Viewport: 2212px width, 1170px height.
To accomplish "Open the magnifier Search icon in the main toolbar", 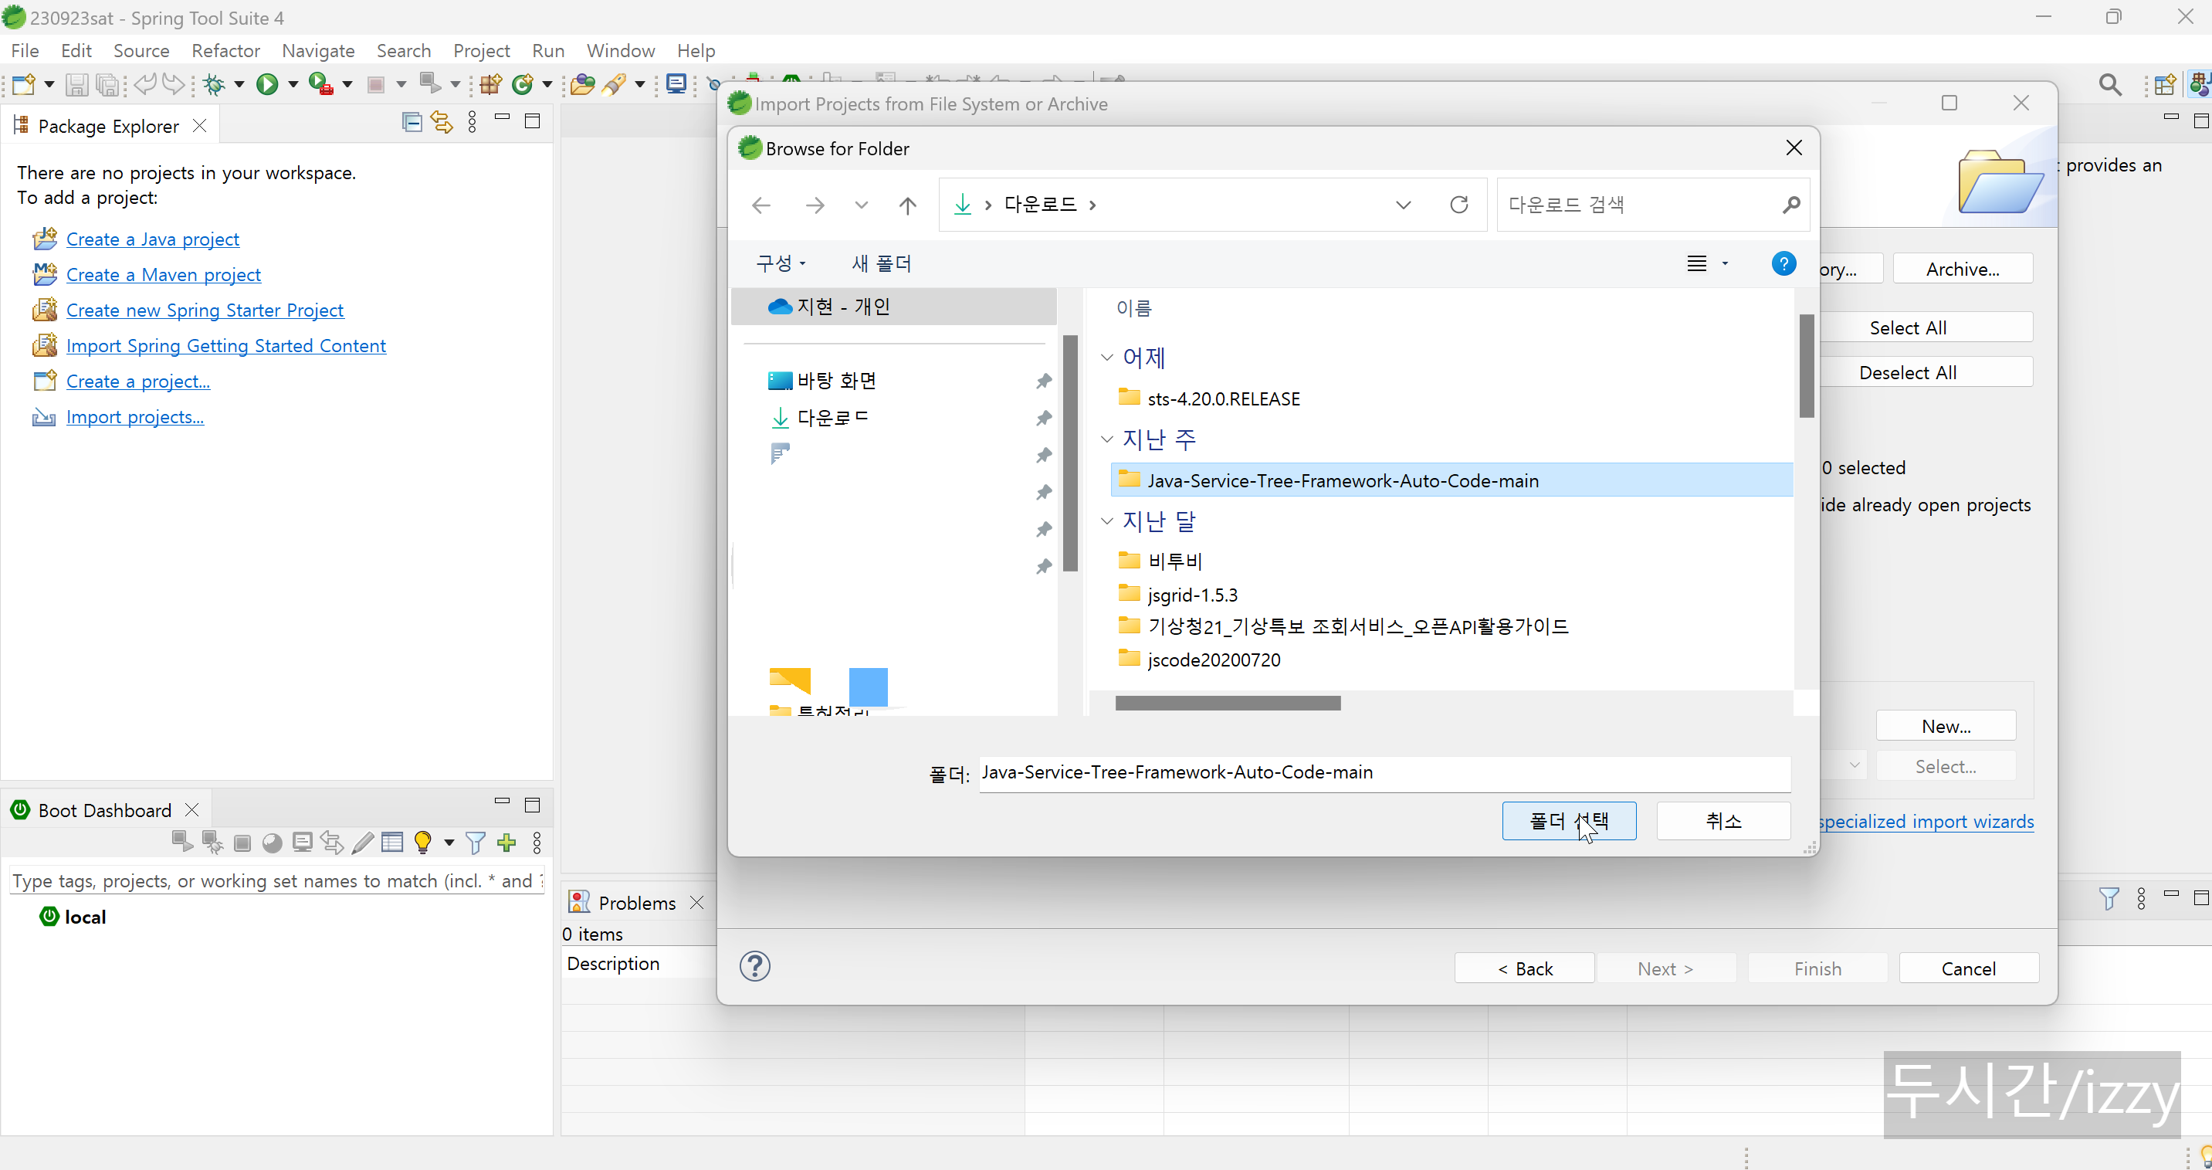I will click(x=2110, y=84).
